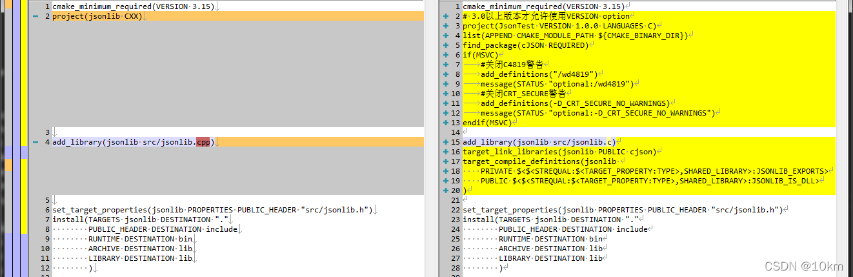Select right pane target_compile_definitions(jsonlib line
Screen dimensions: 853x277
(x=539, y=161)
